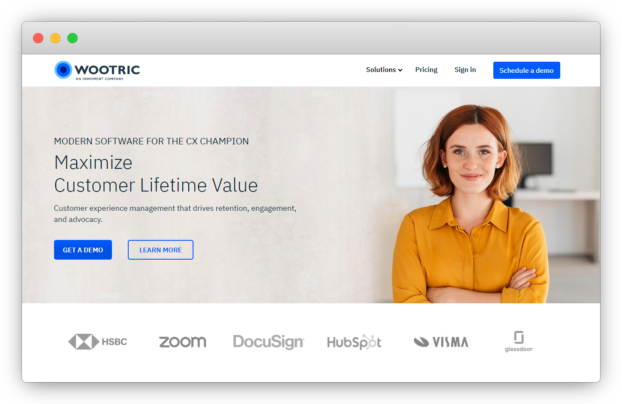Click the Schedule a demo button
Screen dimensions: 622x404
tap(526, 70)
